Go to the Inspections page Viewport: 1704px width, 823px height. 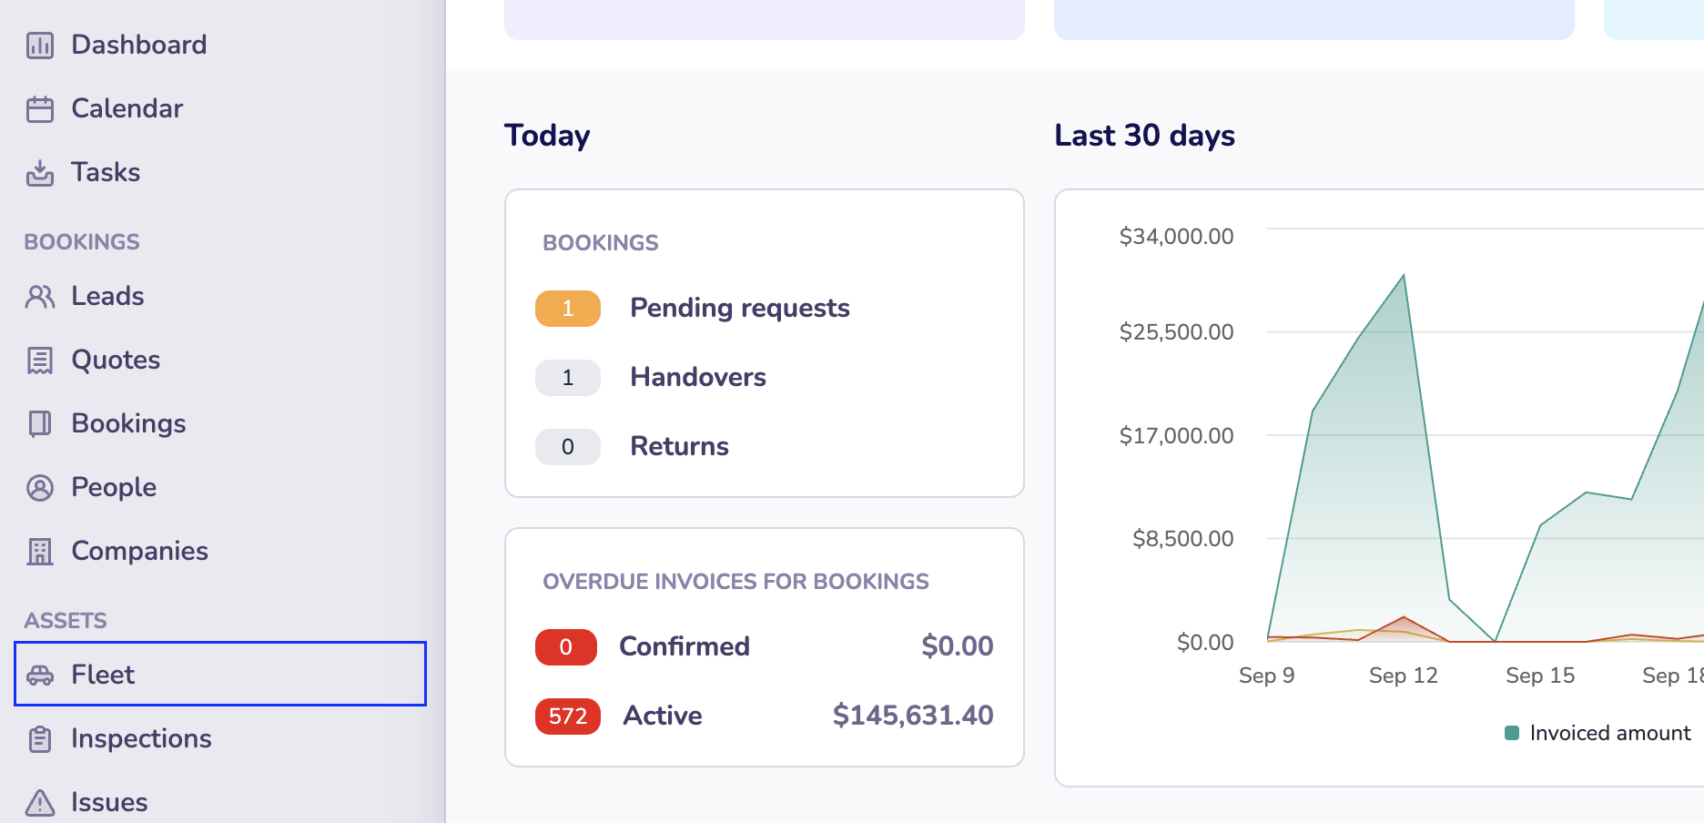tap(141, 738)
